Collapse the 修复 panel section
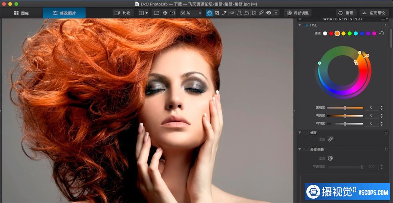The height and width of the screenshot is (203, 393). [x=300, y=133]
